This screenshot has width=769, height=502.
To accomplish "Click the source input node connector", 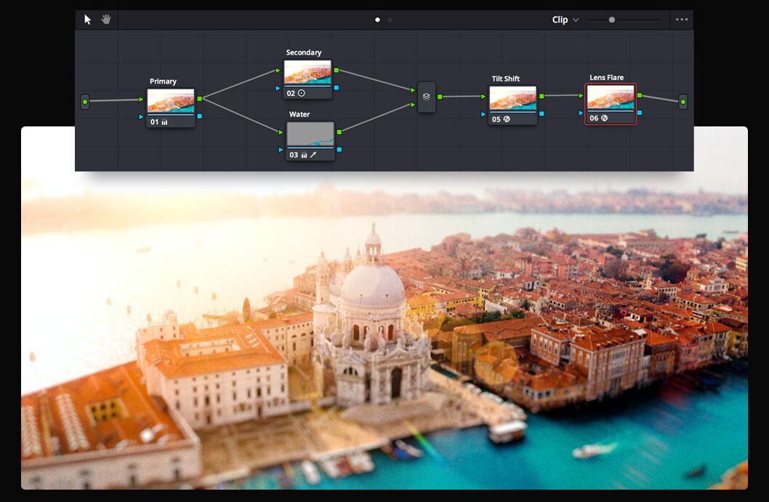I will pyautogui.click(x=85, y=102).
